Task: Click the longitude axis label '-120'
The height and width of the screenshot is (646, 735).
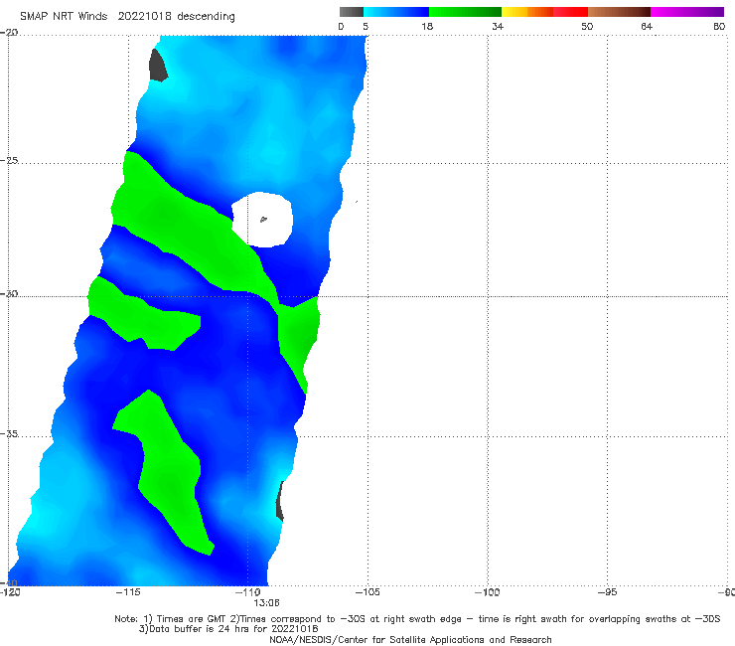Action: [10, 592]
